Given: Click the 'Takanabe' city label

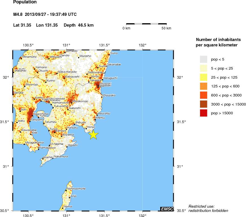Looking at the screenshot, I should tap(114, 64).
